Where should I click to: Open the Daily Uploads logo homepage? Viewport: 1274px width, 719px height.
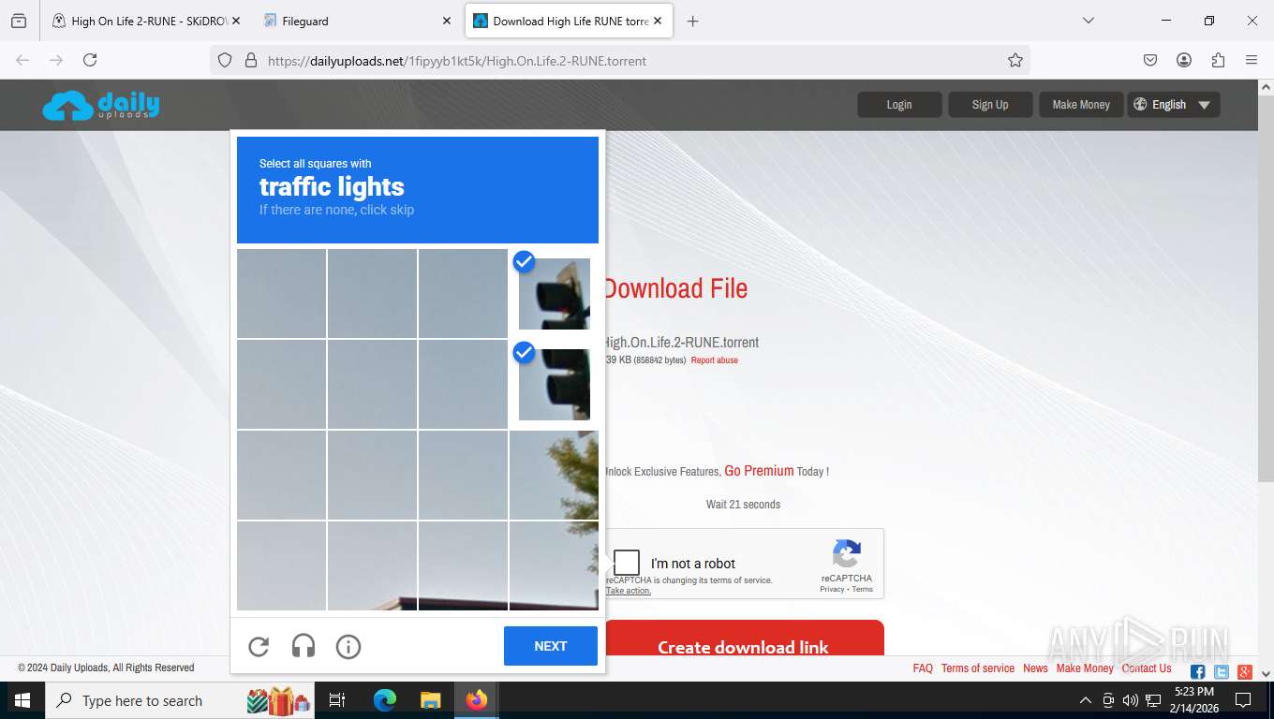coord(100,105)
